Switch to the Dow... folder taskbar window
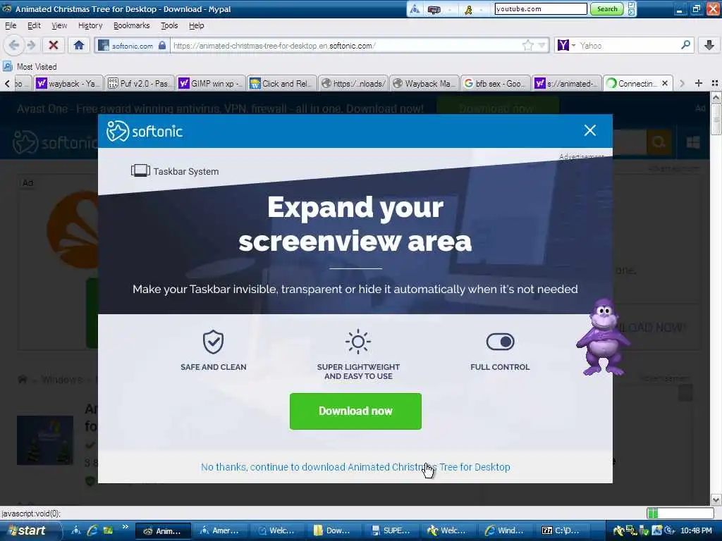The image size is (722, 541). click(333, 531)
